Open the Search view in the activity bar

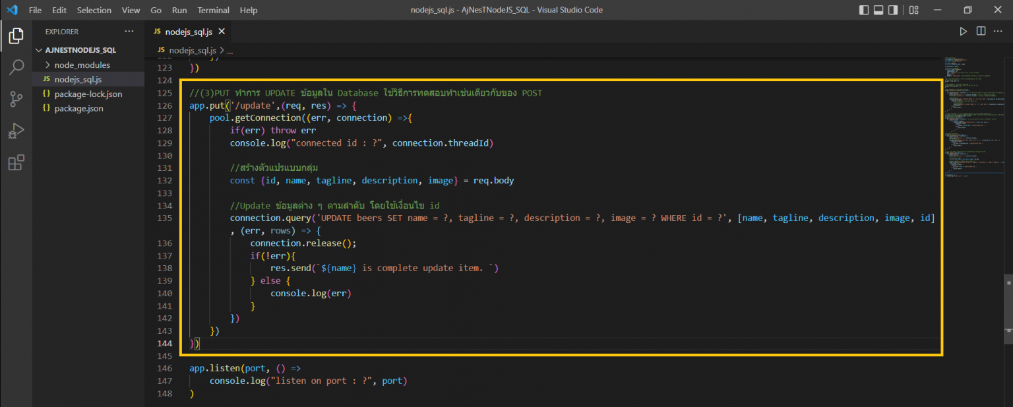[16, 67]
